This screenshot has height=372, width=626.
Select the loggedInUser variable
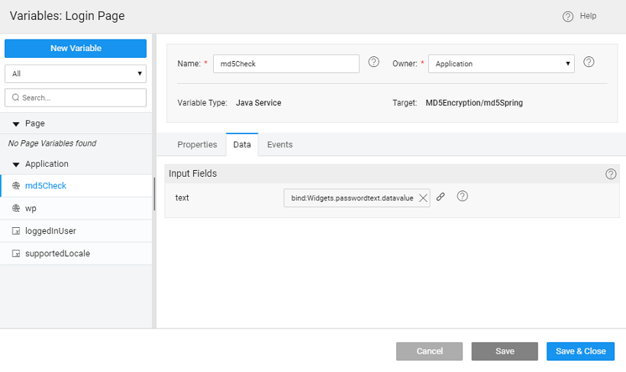tap(50, 231)
